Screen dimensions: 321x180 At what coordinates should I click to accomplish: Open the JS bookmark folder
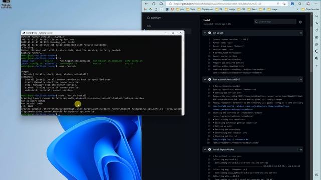point(262,9)
